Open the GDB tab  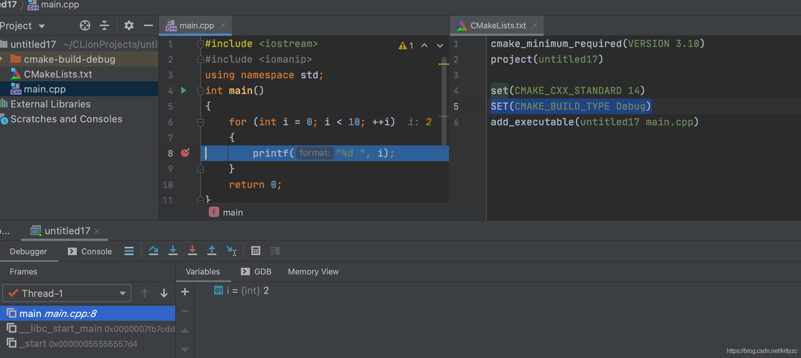256,271
